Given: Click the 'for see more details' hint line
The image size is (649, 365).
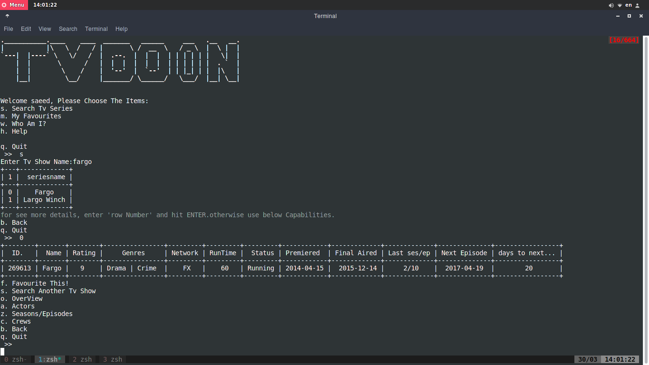Looking at the screenshot, I should 168,215.
